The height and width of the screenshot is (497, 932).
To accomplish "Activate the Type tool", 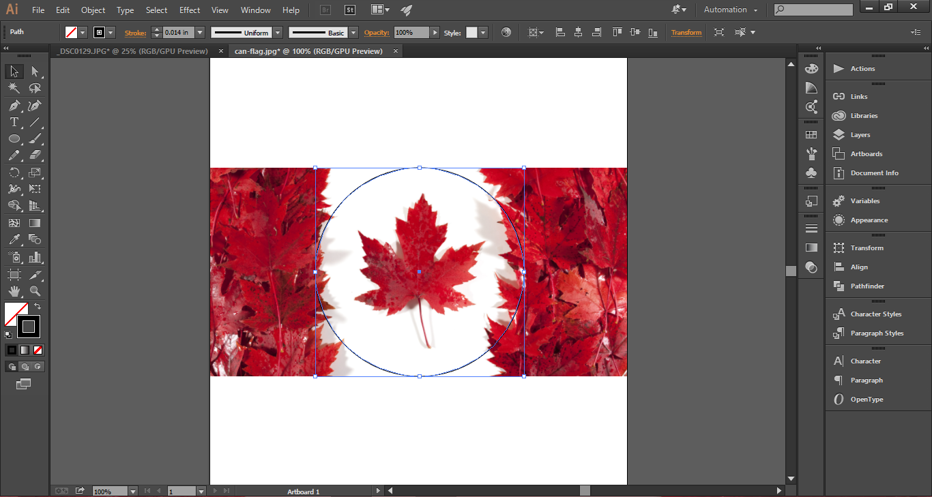I will point(13,122).
